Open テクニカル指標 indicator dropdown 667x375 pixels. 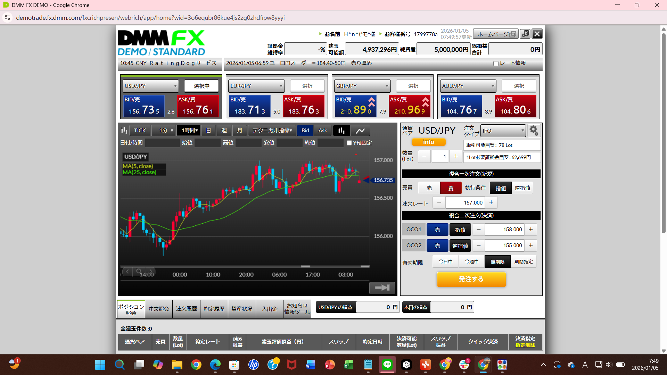[x=272, y=131]
